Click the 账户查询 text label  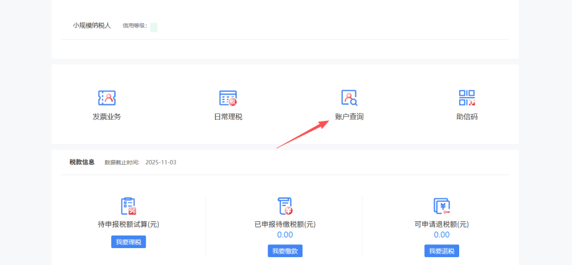pyautogui.click(x=349, y=117)
